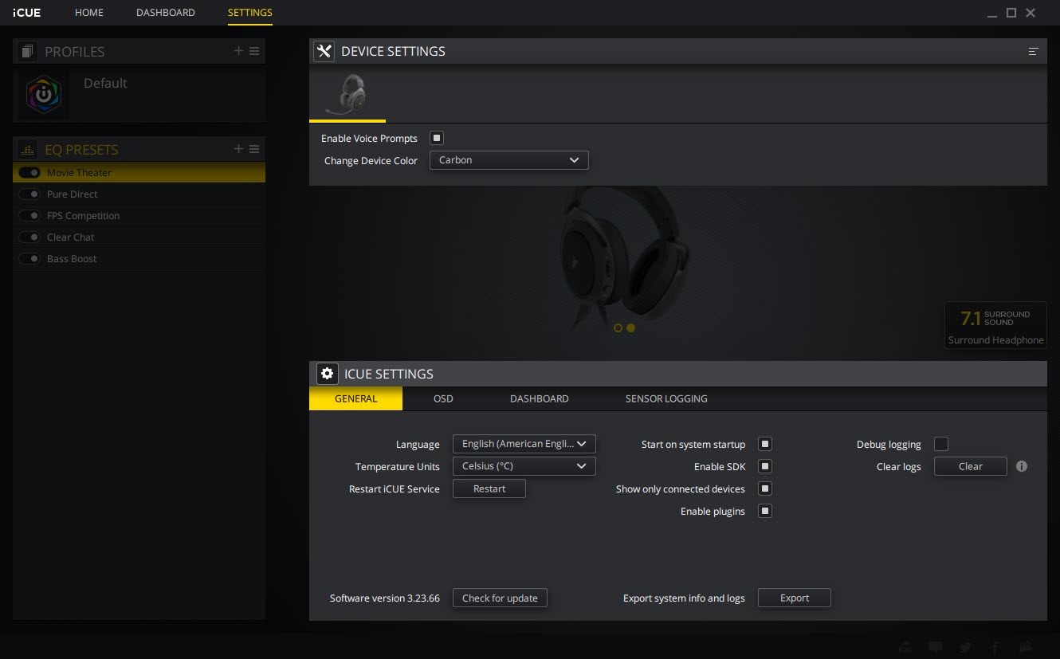Select the Default profile name
Viewport: 1060px width, 659px height.
105,83
